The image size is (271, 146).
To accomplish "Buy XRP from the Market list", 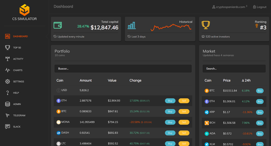I will [260, 112].
